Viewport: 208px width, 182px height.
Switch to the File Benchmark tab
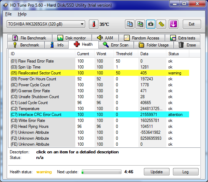30,38
